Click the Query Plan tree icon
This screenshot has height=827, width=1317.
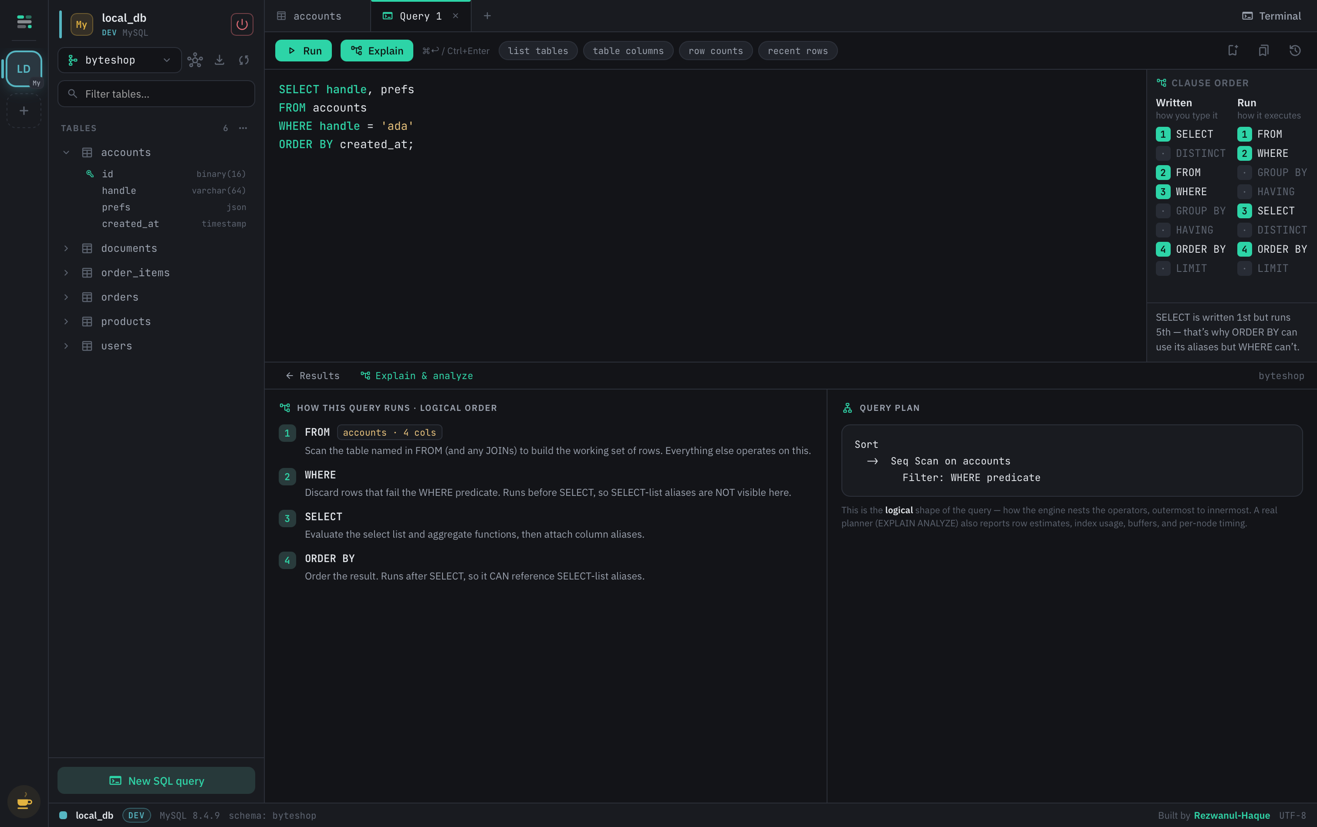tap(848, 408)
